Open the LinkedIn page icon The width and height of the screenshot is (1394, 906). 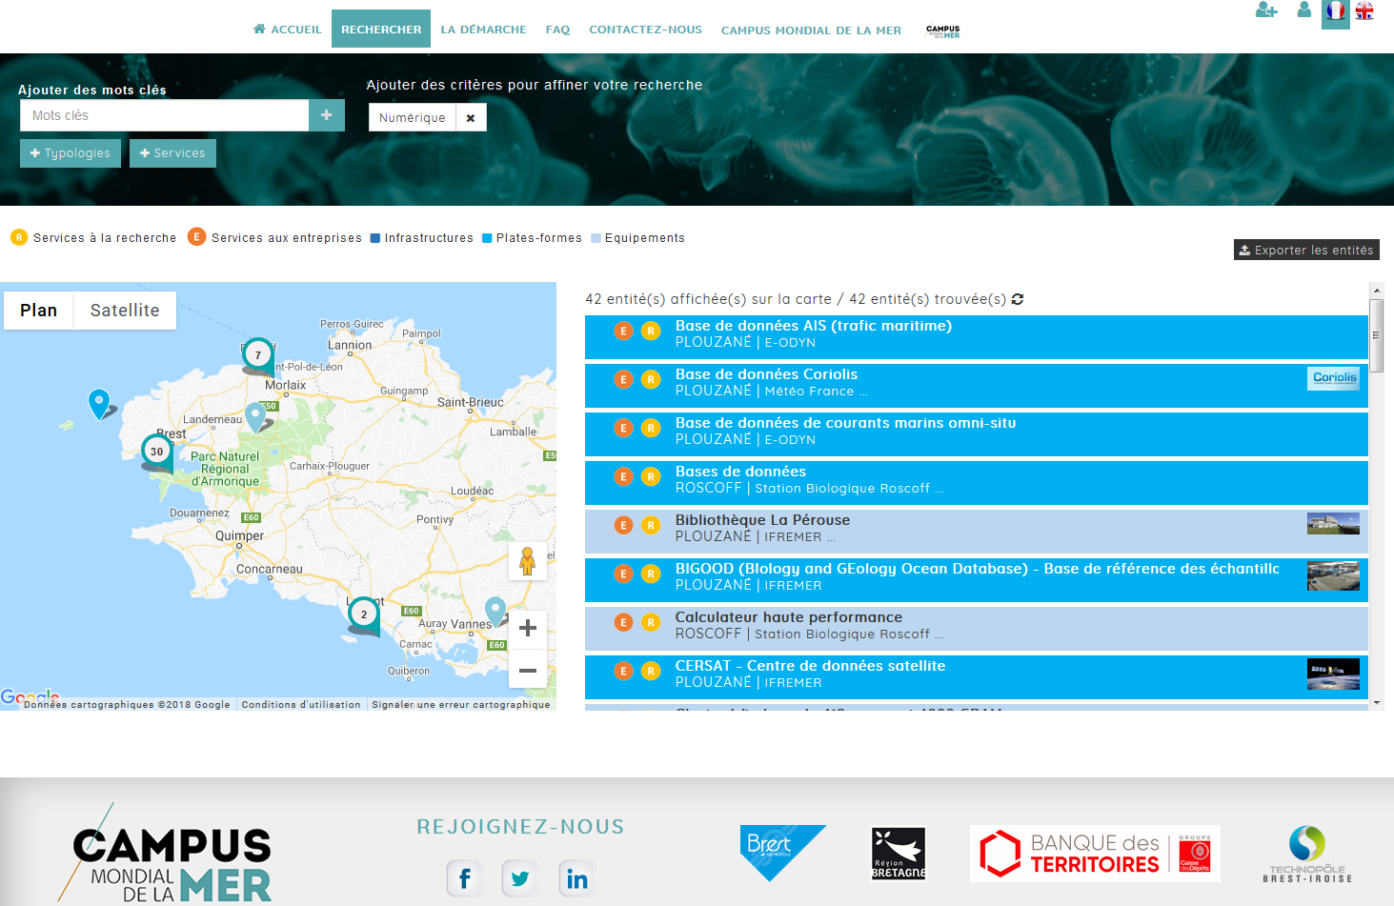pos(577,878)
